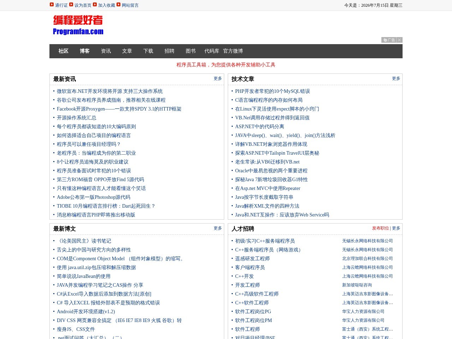This screenshot has height=339, width=452.
Task: Click 更多 in the 最新资讯 panel
Action: (218, 78)
